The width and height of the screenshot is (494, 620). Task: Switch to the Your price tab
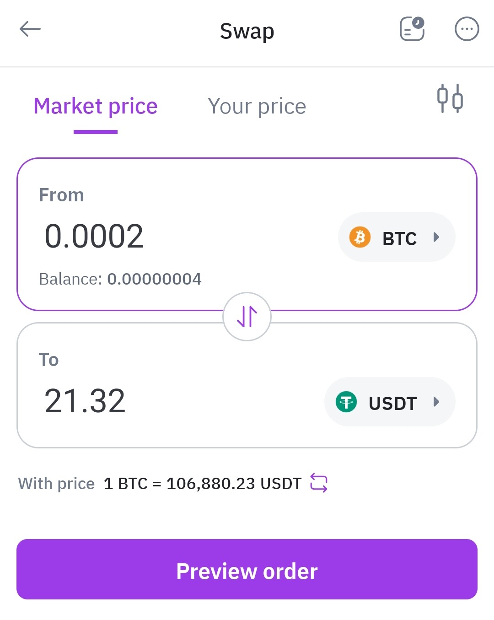tap(257, 106)
